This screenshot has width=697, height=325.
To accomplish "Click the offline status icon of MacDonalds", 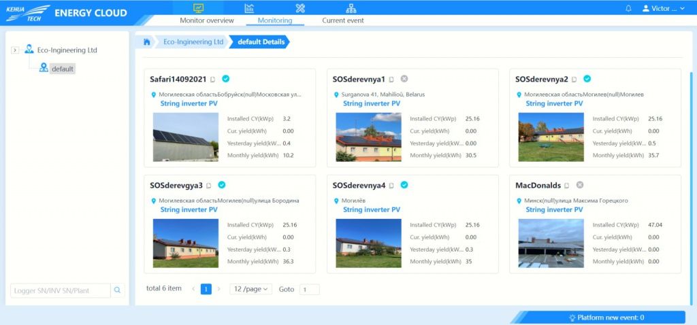I will coord(580,185).
